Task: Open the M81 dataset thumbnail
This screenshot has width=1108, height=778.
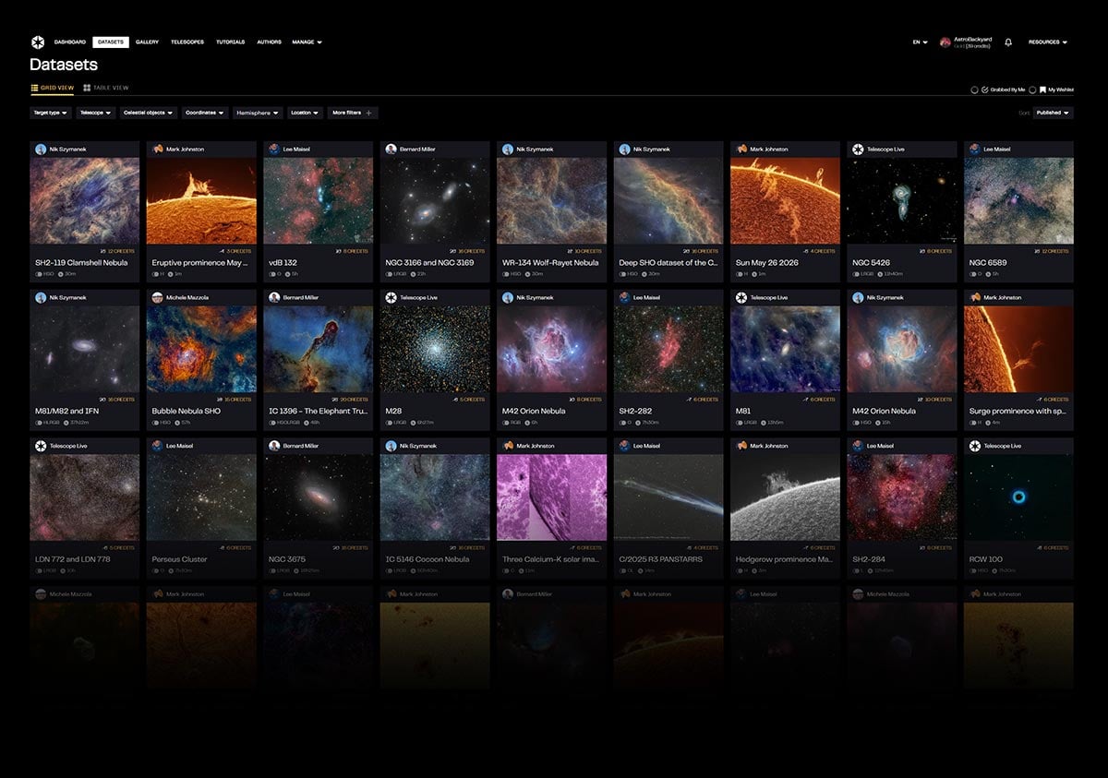Action: tap(786, 350)
